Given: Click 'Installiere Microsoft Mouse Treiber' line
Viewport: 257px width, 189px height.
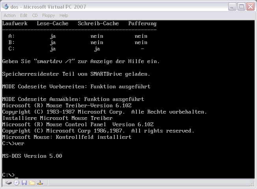Looking at the screenshot, I should tap(58, 118).
